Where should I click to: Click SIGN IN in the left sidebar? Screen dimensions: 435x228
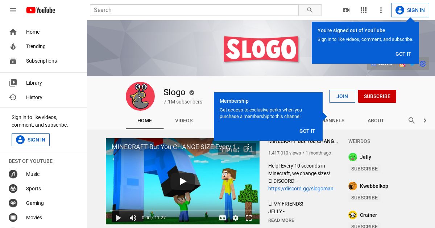click(x=30, y=140)
